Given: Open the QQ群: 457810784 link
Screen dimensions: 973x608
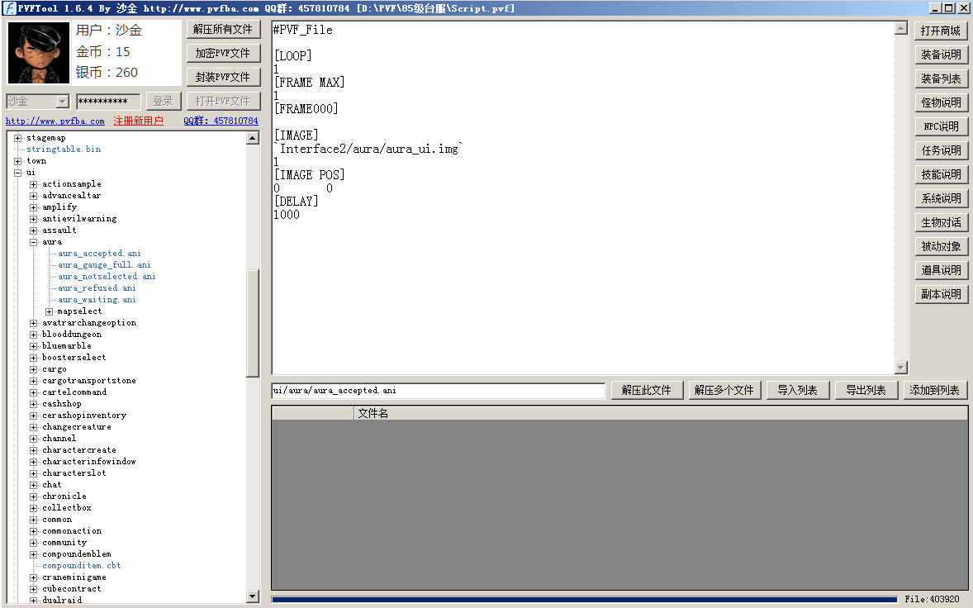Looking at the screenshot, I should 221,121.
